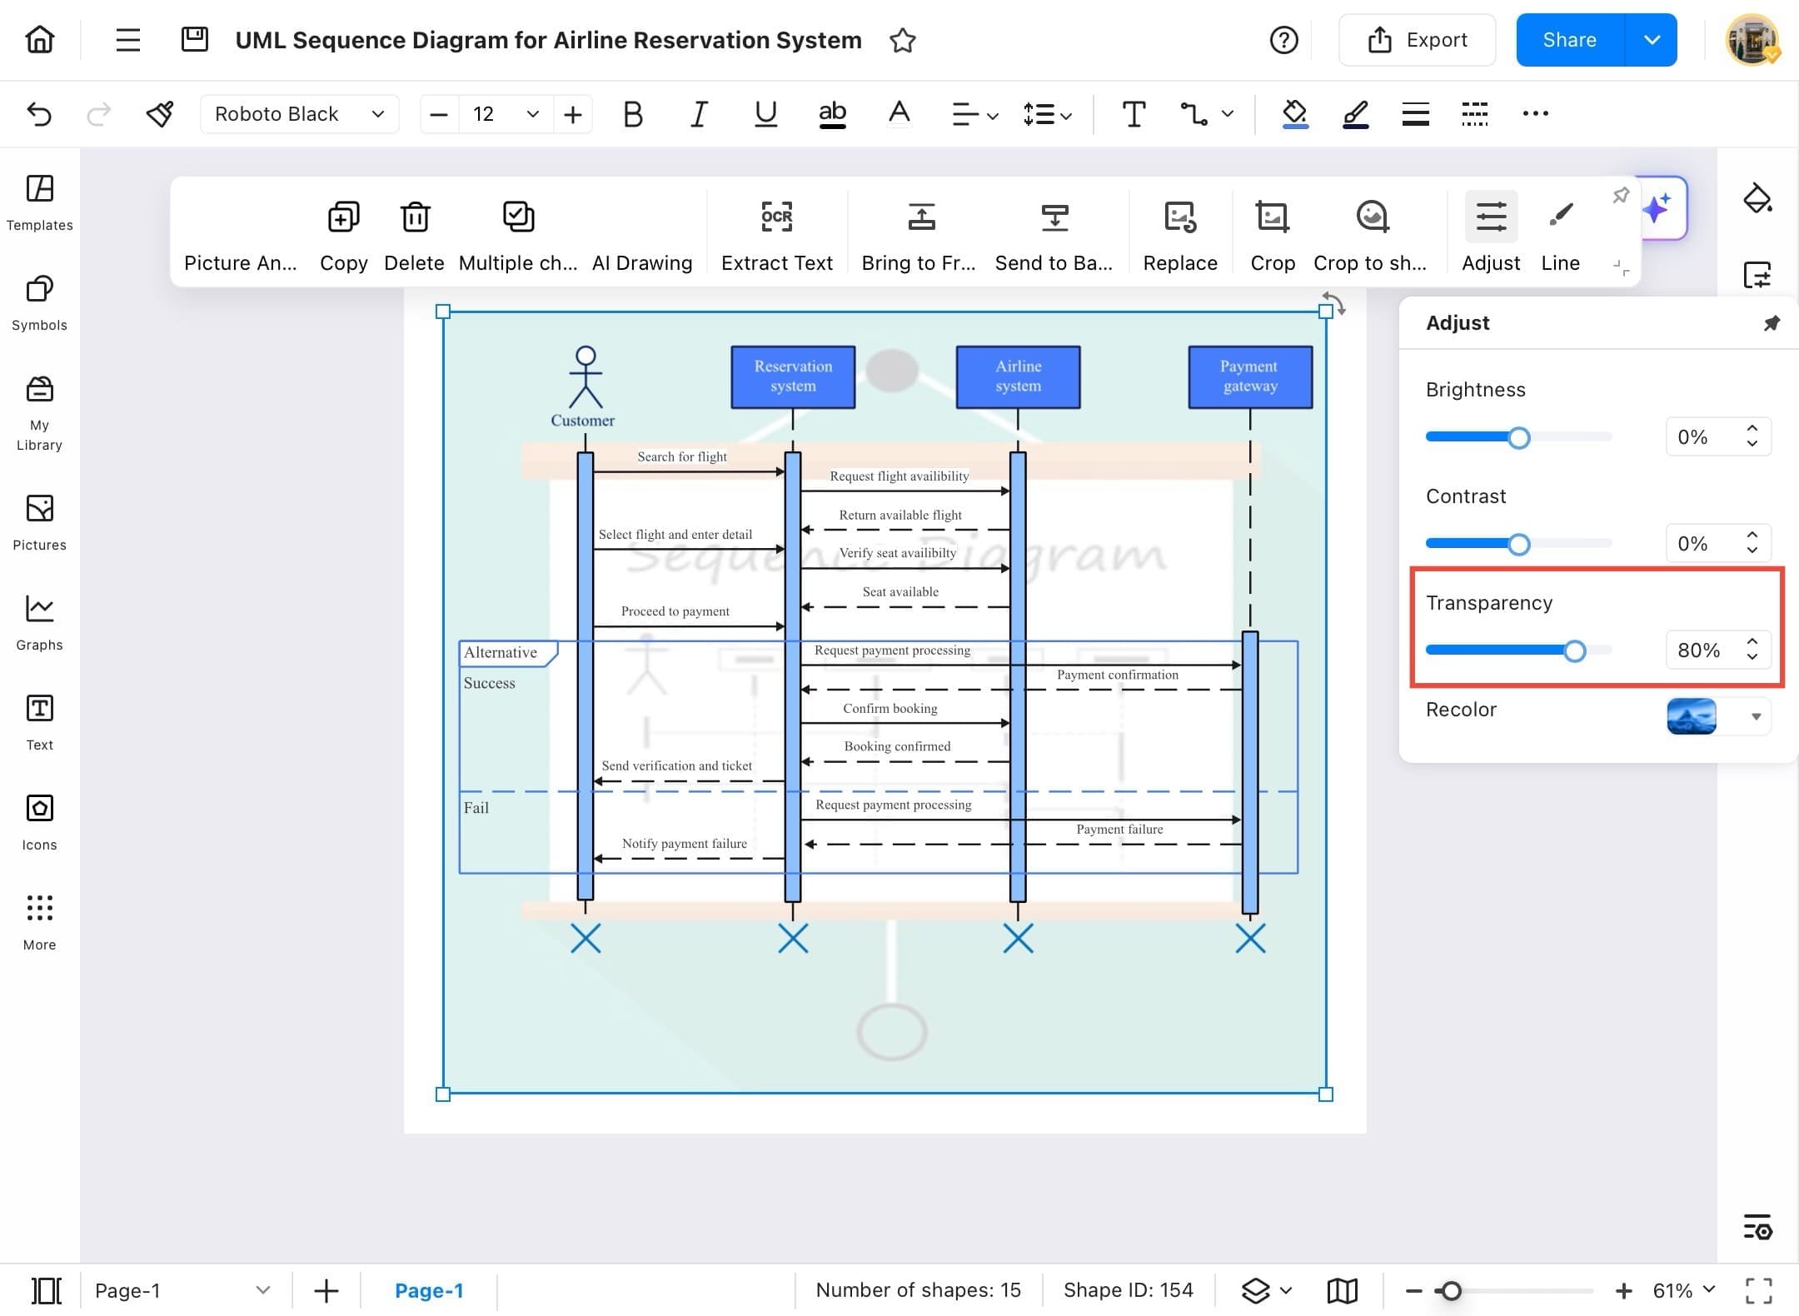Click the Share button

[x=1569, y=39]
